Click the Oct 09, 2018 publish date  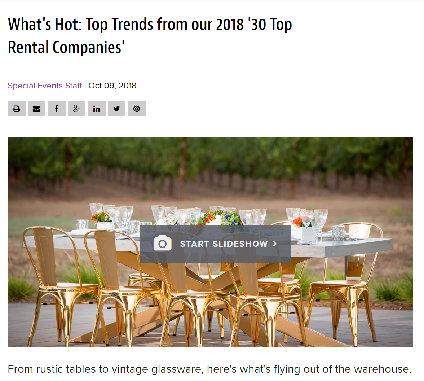tap(112, 86)
